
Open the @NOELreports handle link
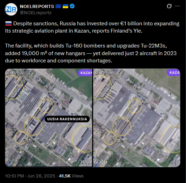point(36,13)
